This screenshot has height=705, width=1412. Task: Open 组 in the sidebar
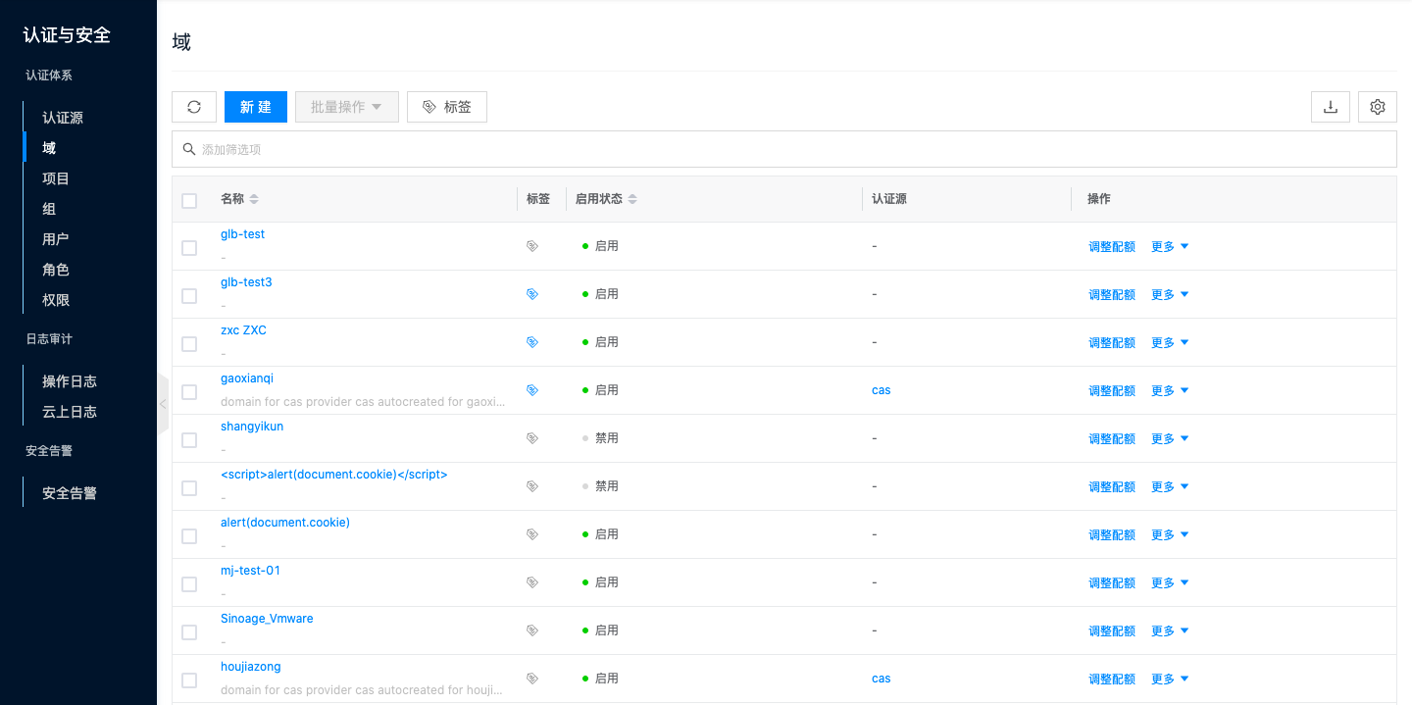click(x=49, y=209)
